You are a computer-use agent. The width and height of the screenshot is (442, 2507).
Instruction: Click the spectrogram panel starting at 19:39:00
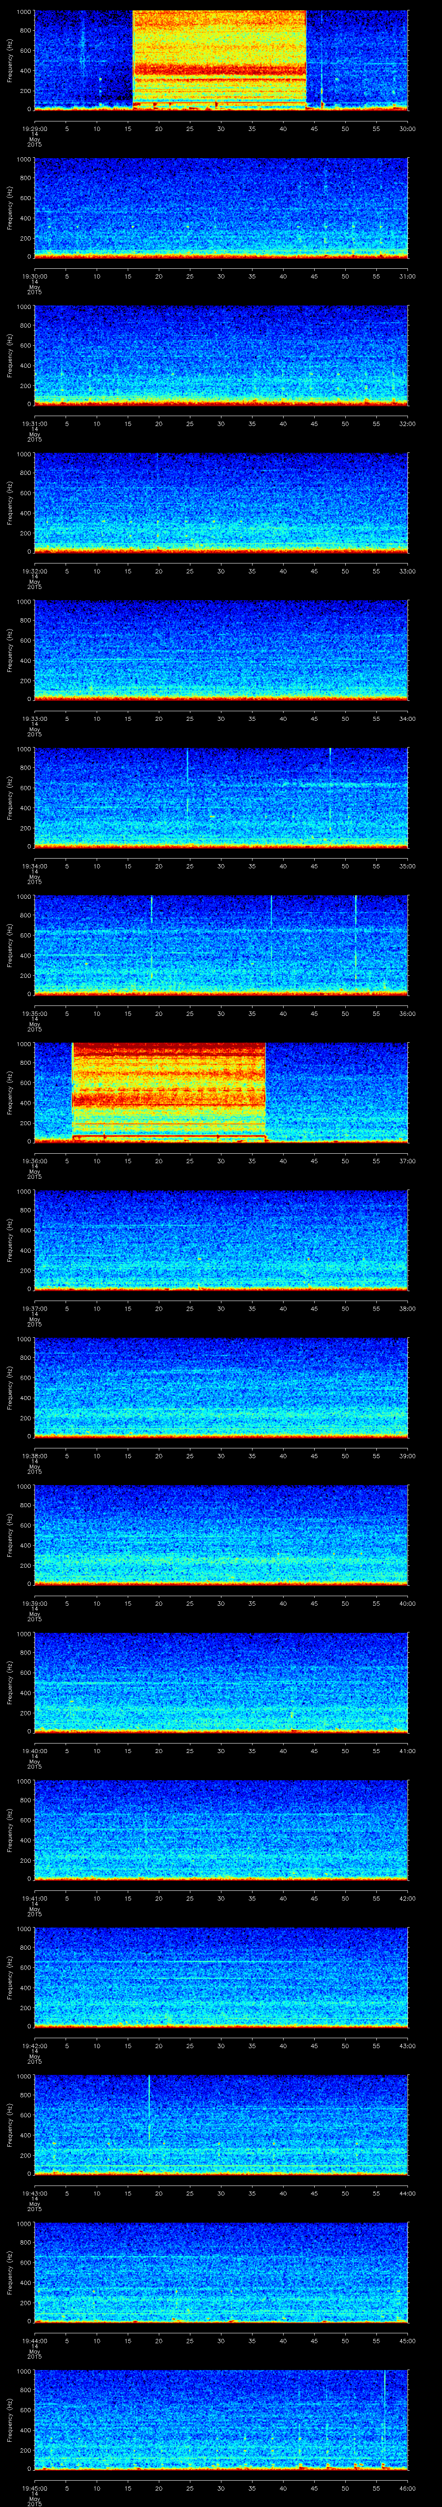[221, 1535]
